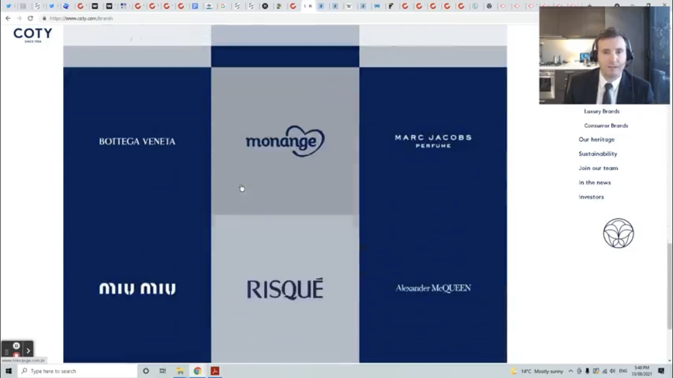Click the page's vertical scrollbar
Image resolution: width=673 pixels, height=378 pixels.
click(x=669, y=287)
